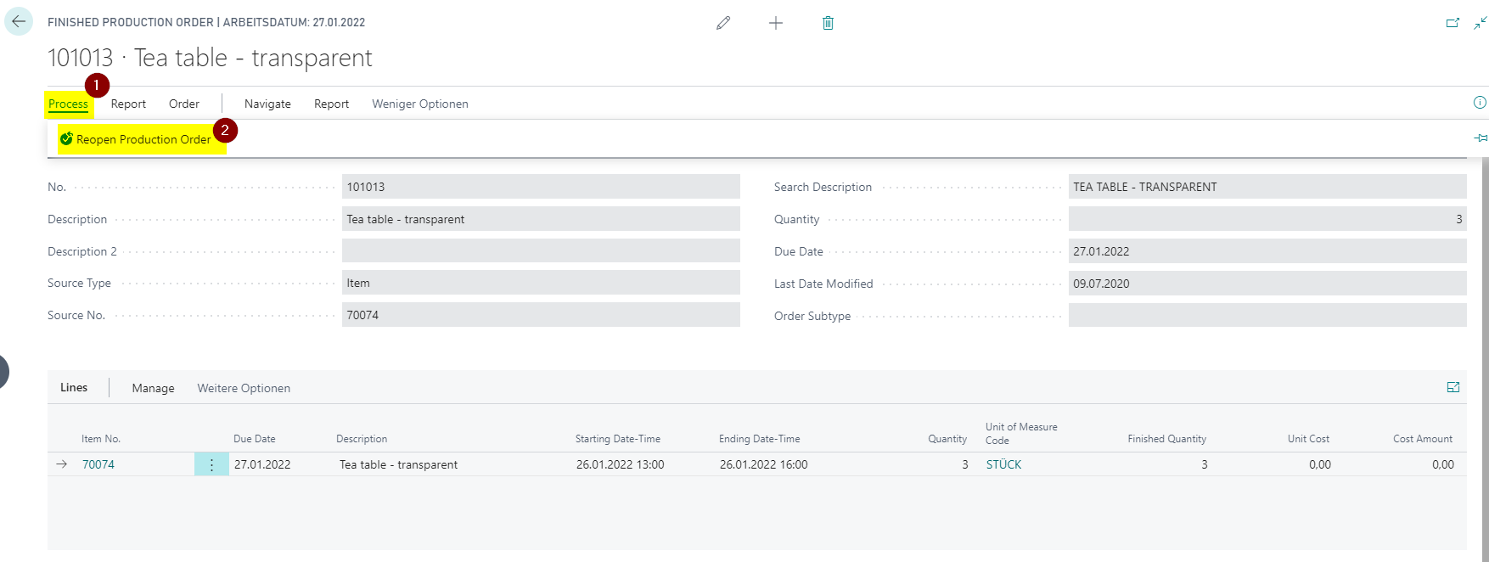Click the trash delete icon

tap(828, 23)
